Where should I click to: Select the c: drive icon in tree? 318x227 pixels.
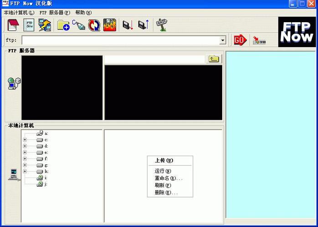pos(40,140)
